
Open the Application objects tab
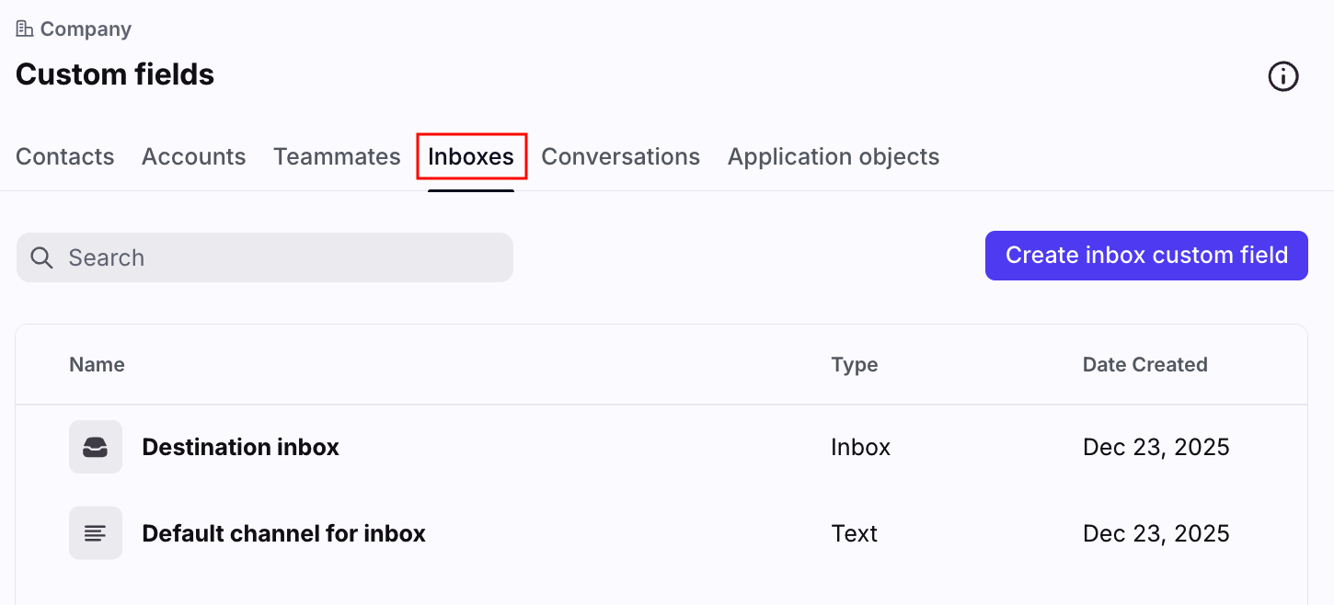833,157
